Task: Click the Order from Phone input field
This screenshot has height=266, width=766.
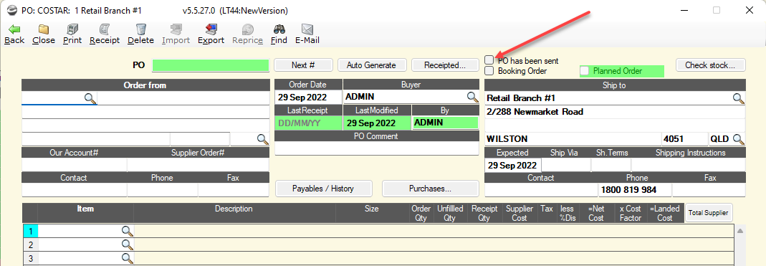Action: (x=162, y=190)
